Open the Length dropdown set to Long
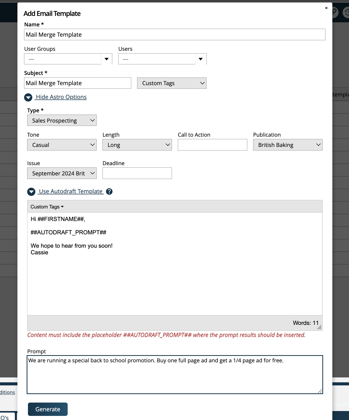The image size is (349, 420). pyautogui.click(x=137, y=145)
